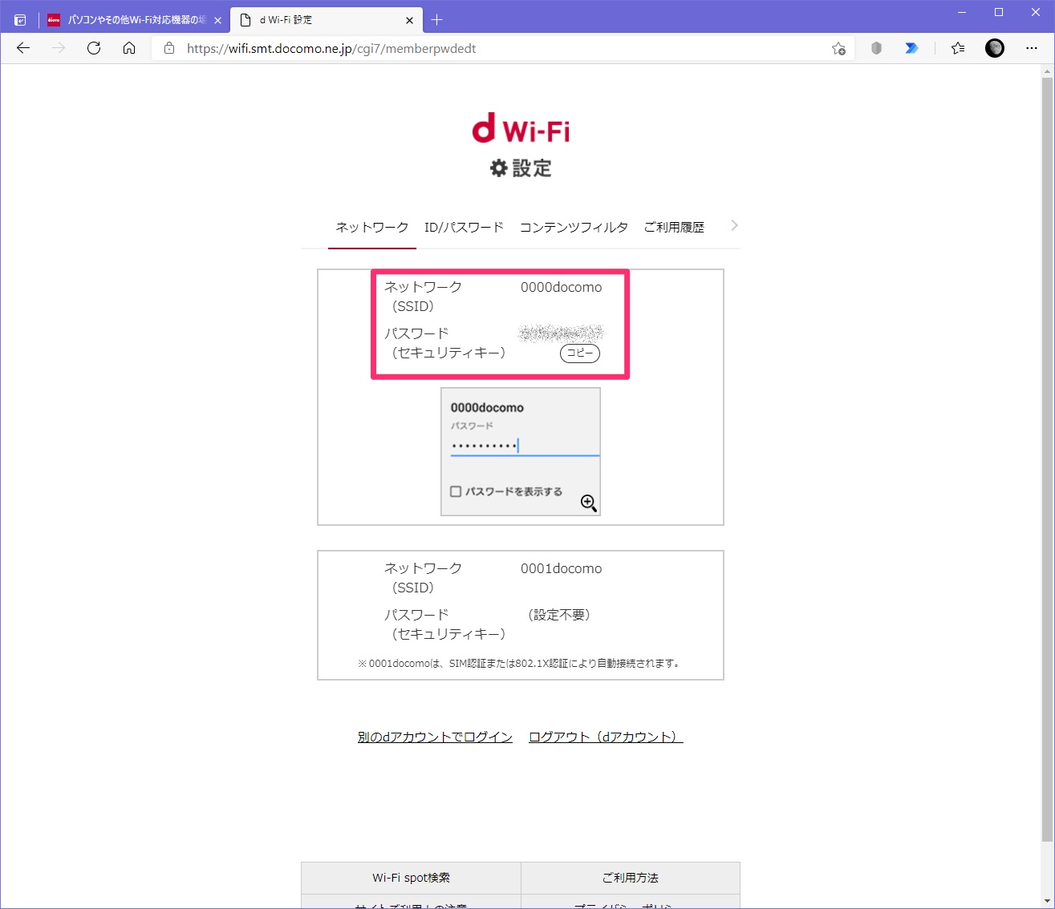
Task: Click the ログアウト（dアカウント） link
Action: click(x=606, y=737)
